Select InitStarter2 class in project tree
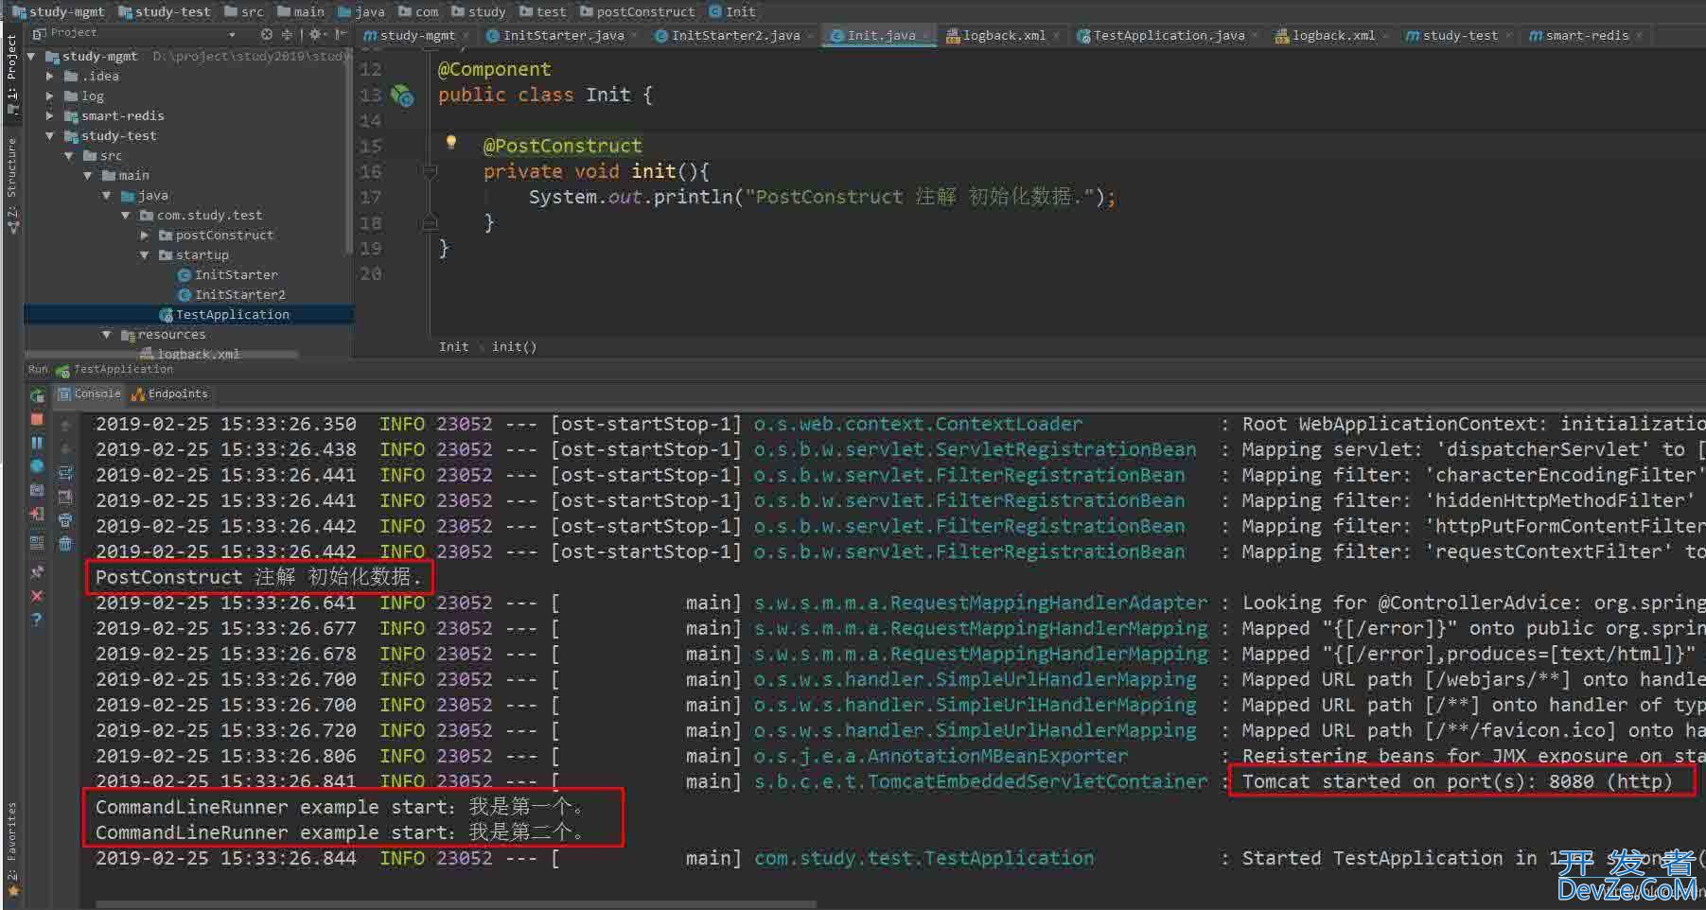The height and width of the screenshot is (910, 1706). coord(232,295)
